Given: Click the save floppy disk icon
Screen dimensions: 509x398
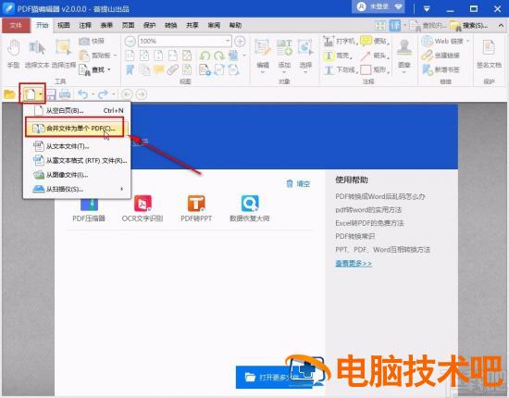Looking at the screenshot, I should [51, 94].
